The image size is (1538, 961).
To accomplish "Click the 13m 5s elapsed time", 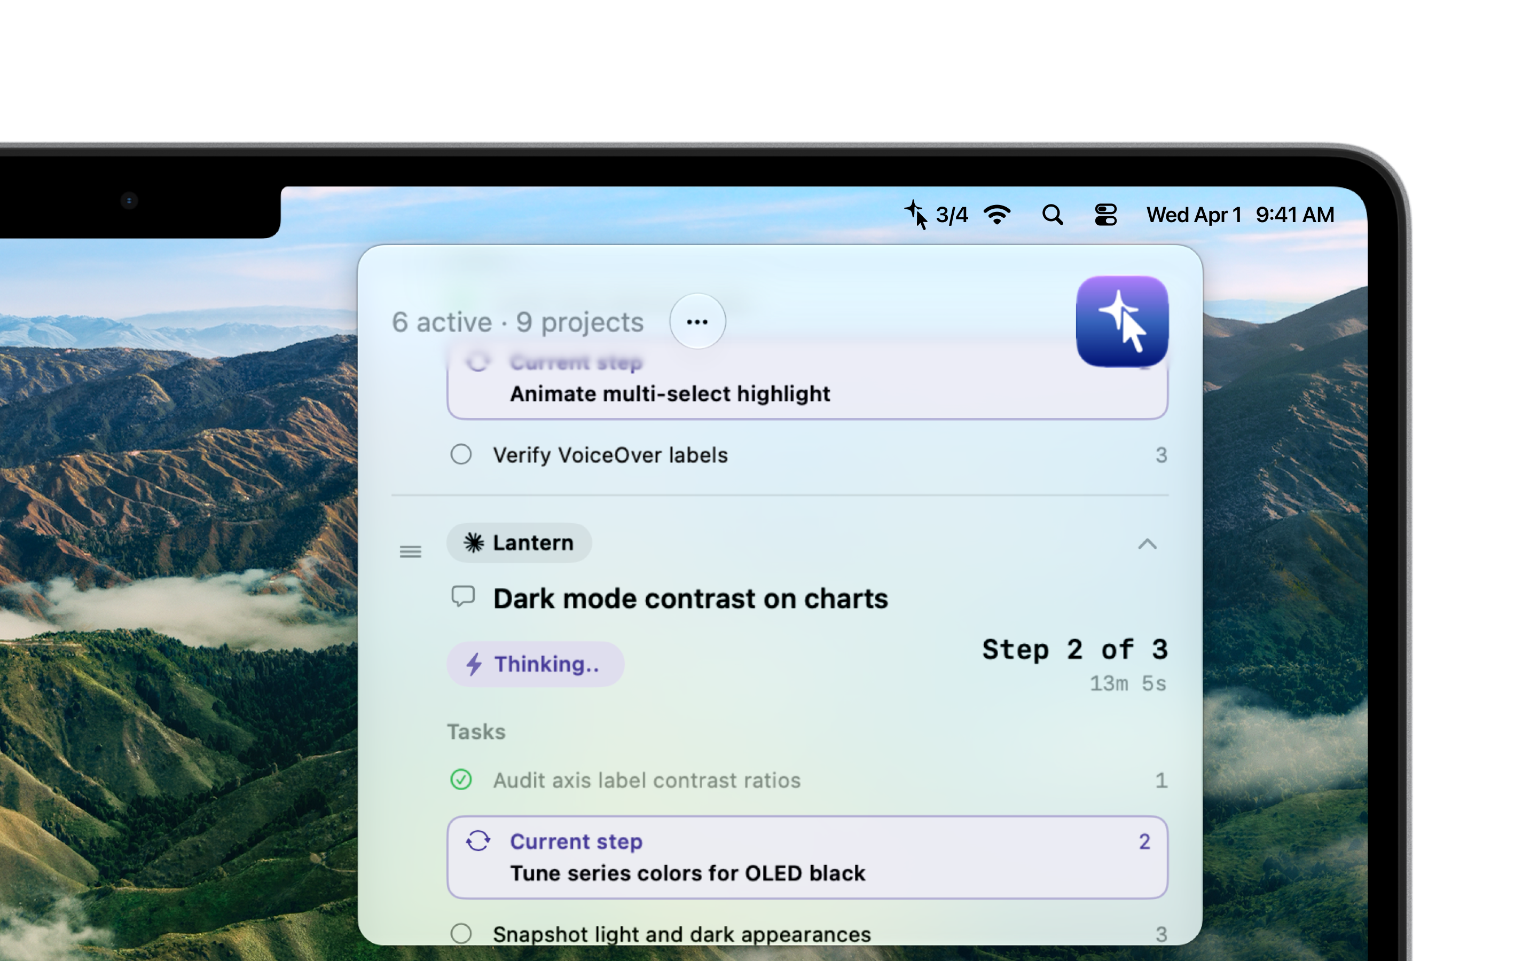I will pyautogui.click(x=1128, y=684).
